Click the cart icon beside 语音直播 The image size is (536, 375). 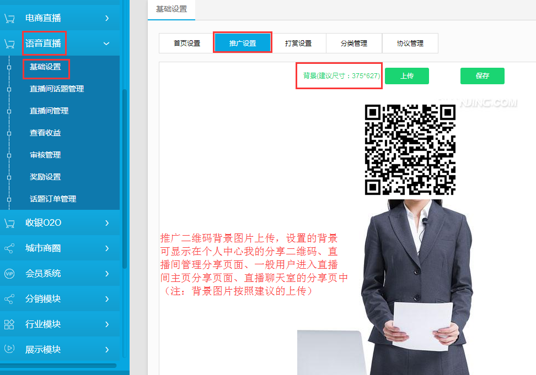click(9, 44)
